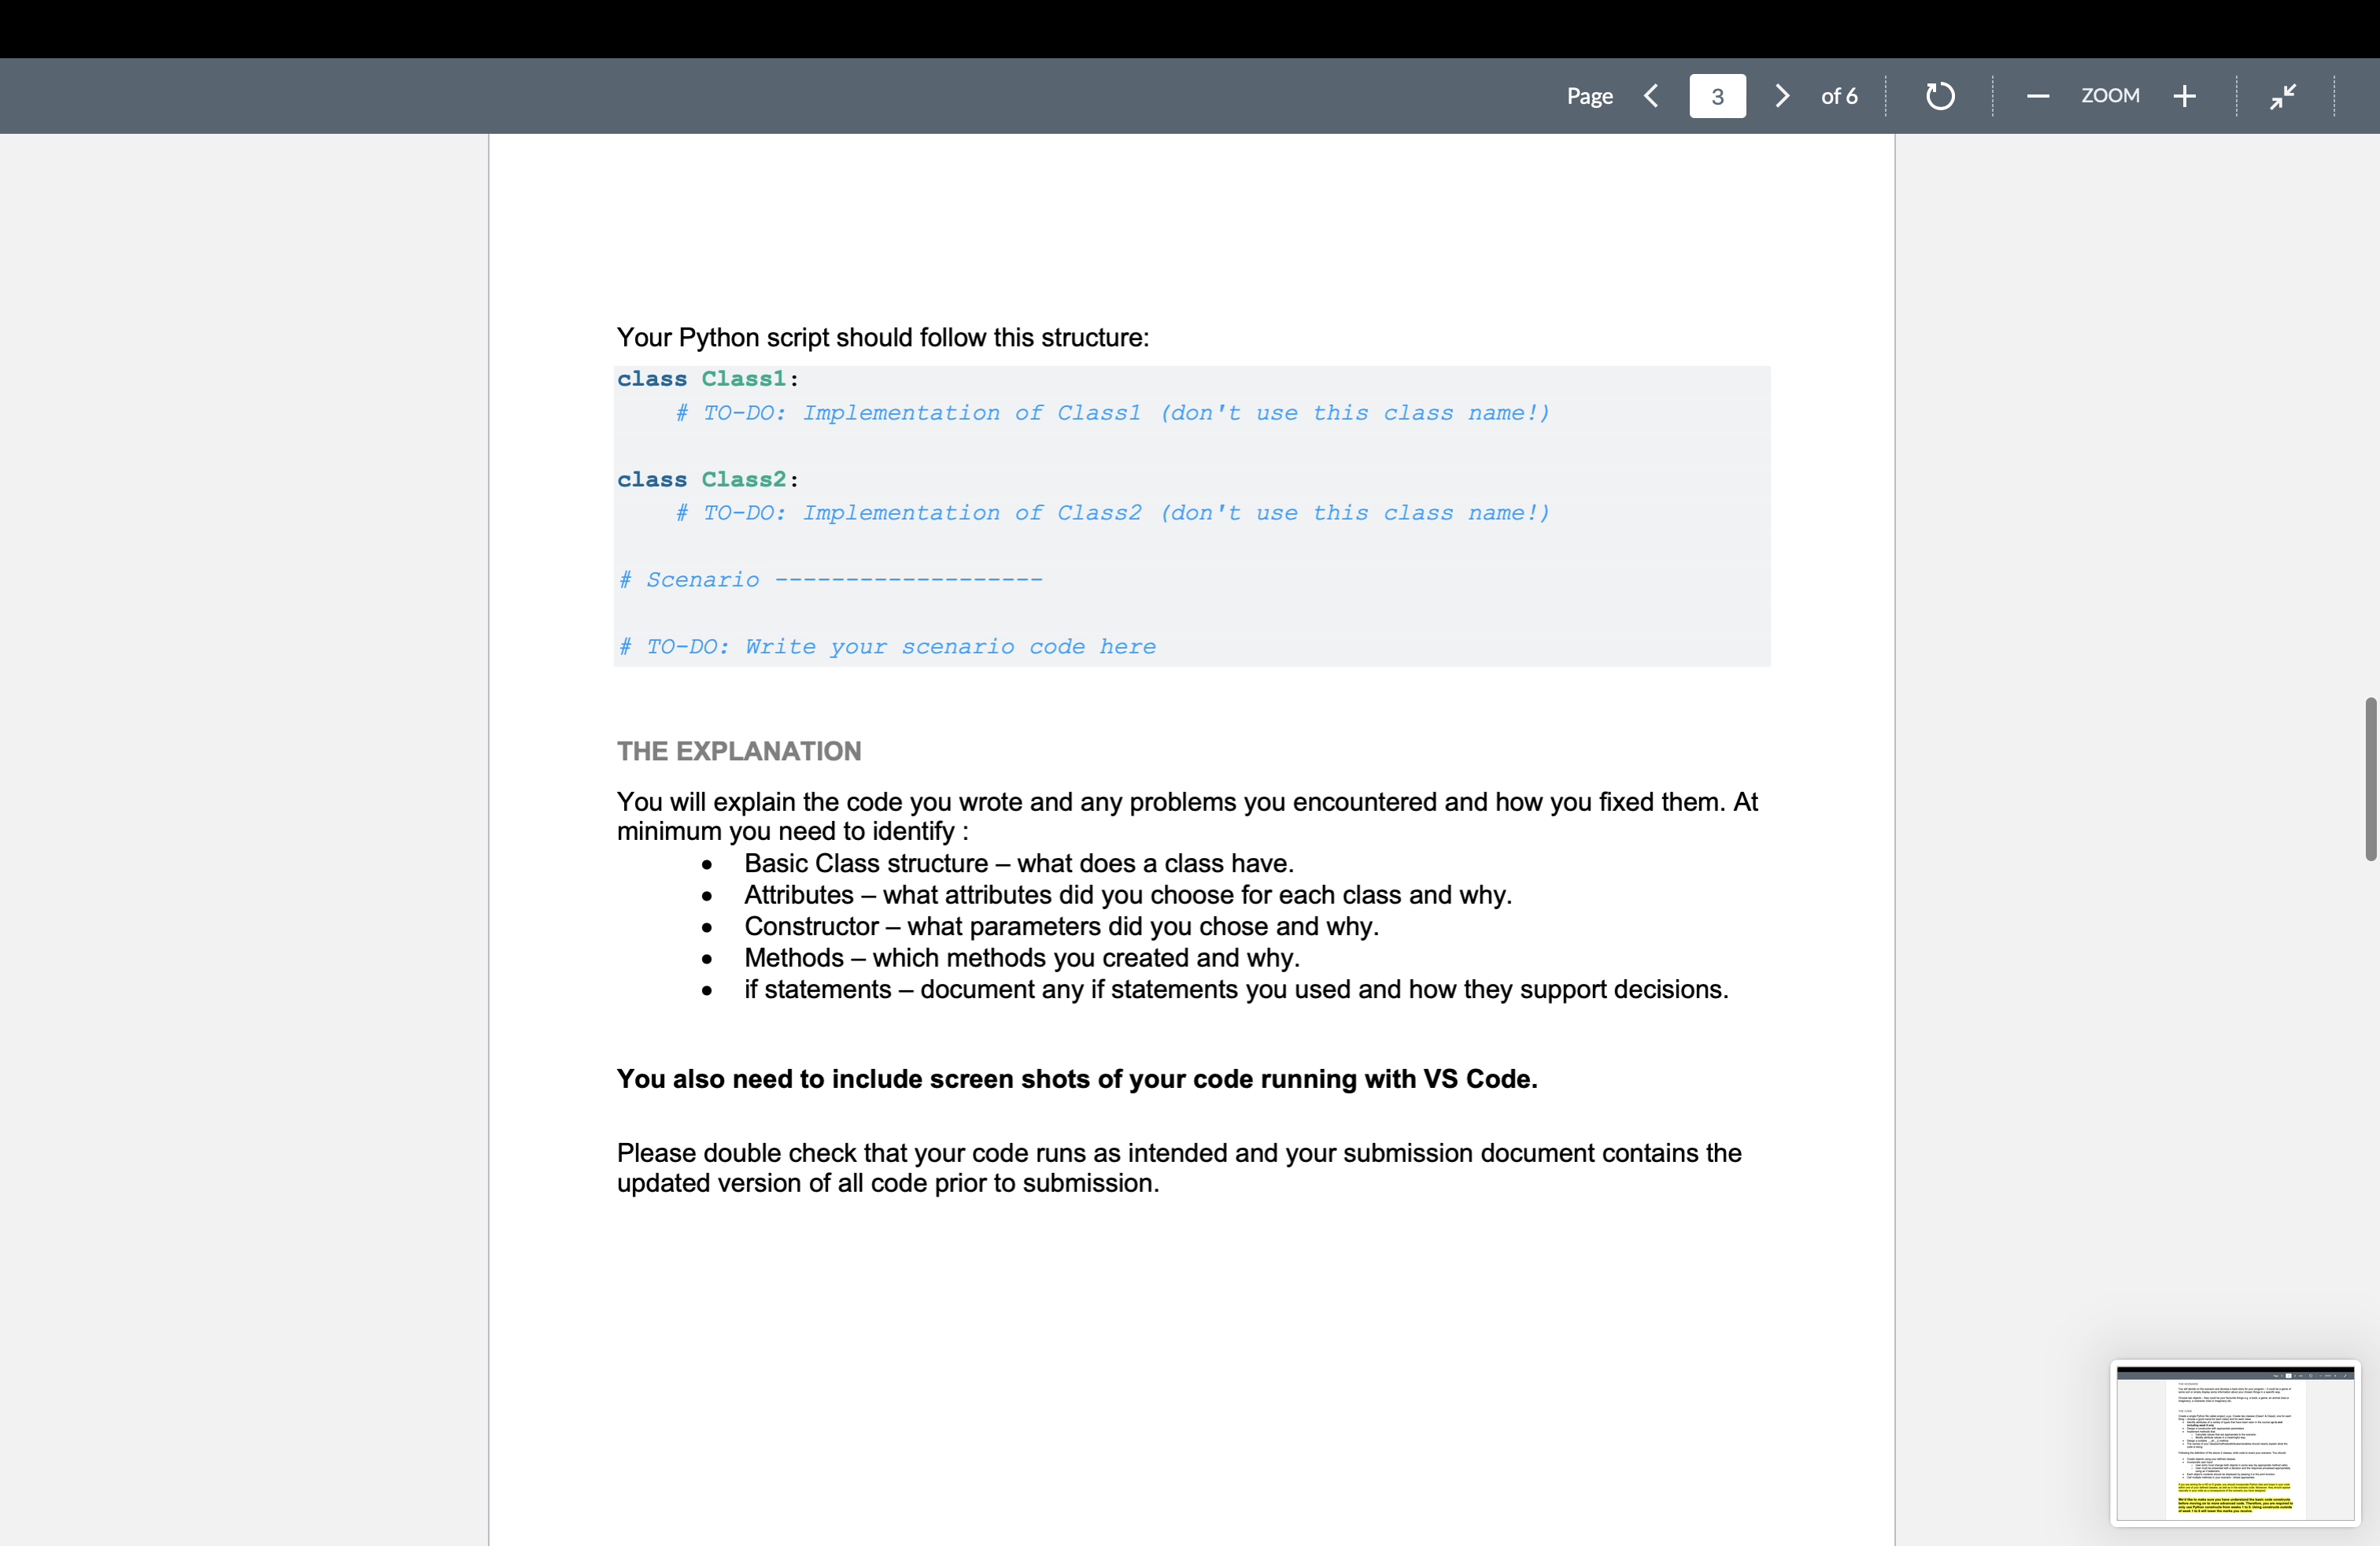The image size is (2380, 1546).
Task: Select the page number input showing 3
Action: 1717,96
